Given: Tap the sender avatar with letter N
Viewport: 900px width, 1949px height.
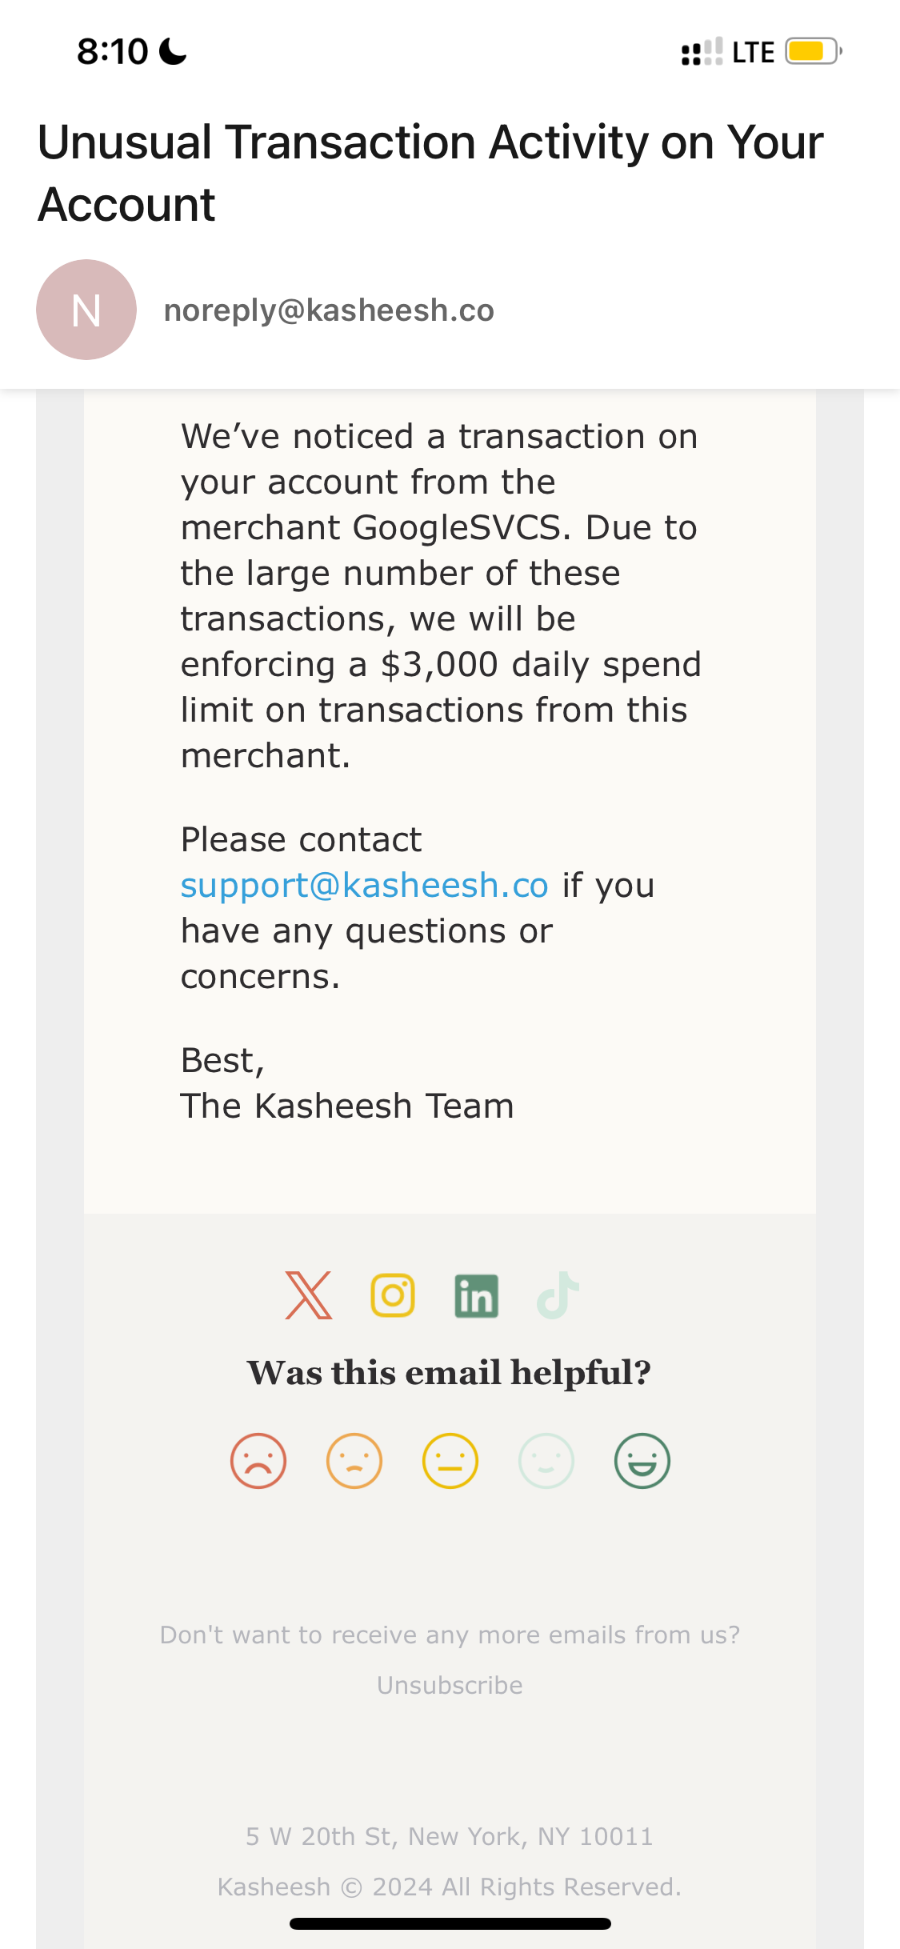Looking at the screenshot, I should click(x=86, y=310).
